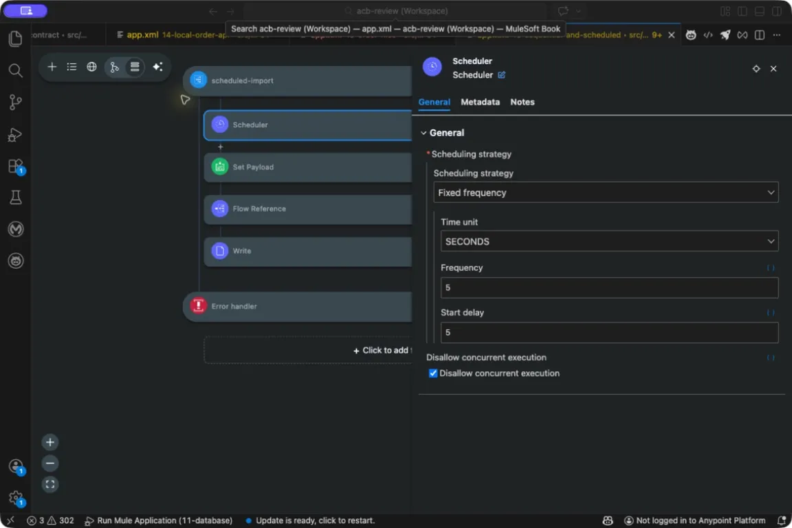Screen dimensions: 792x528
Task: Switch to the General tab
Action: [x=434, y=102]
